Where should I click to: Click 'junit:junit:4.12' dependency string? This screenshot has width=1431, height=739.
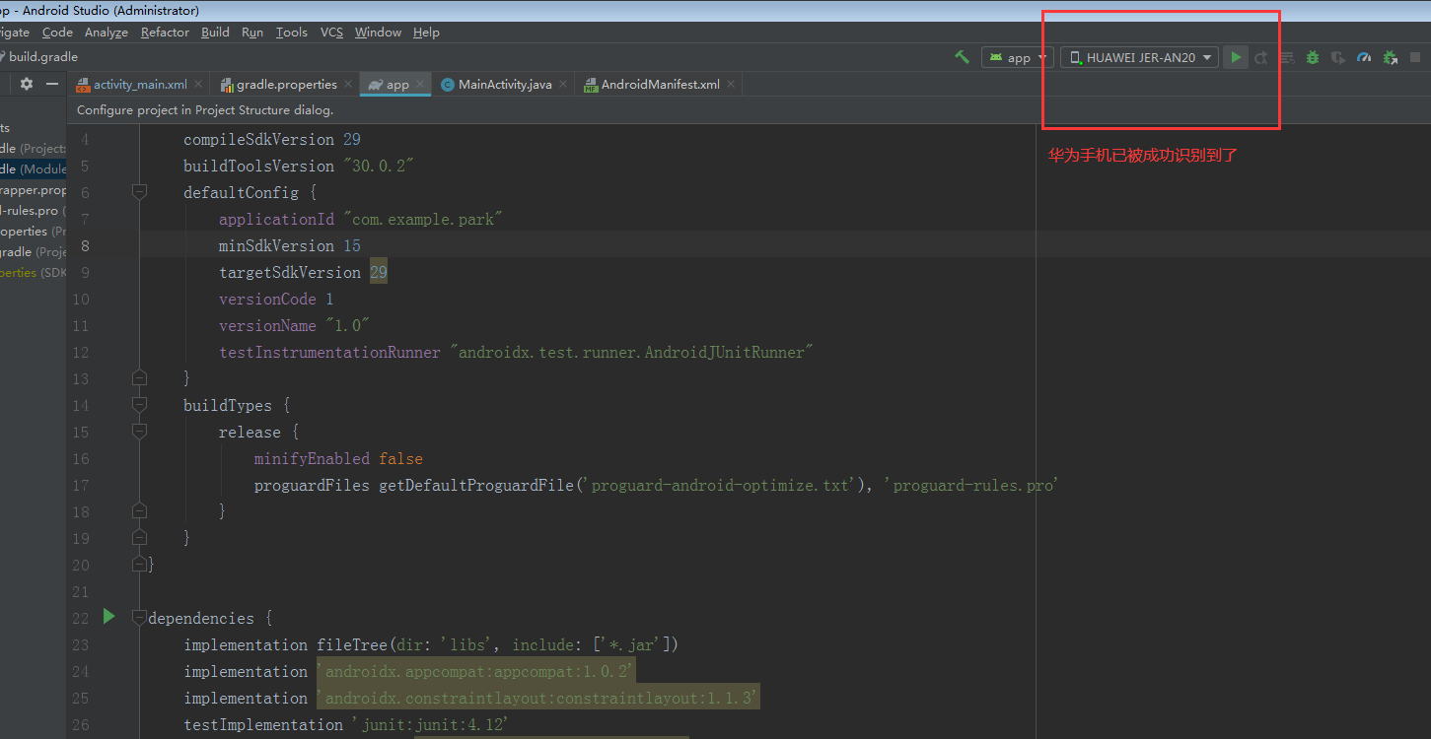[x=432, y=724]
